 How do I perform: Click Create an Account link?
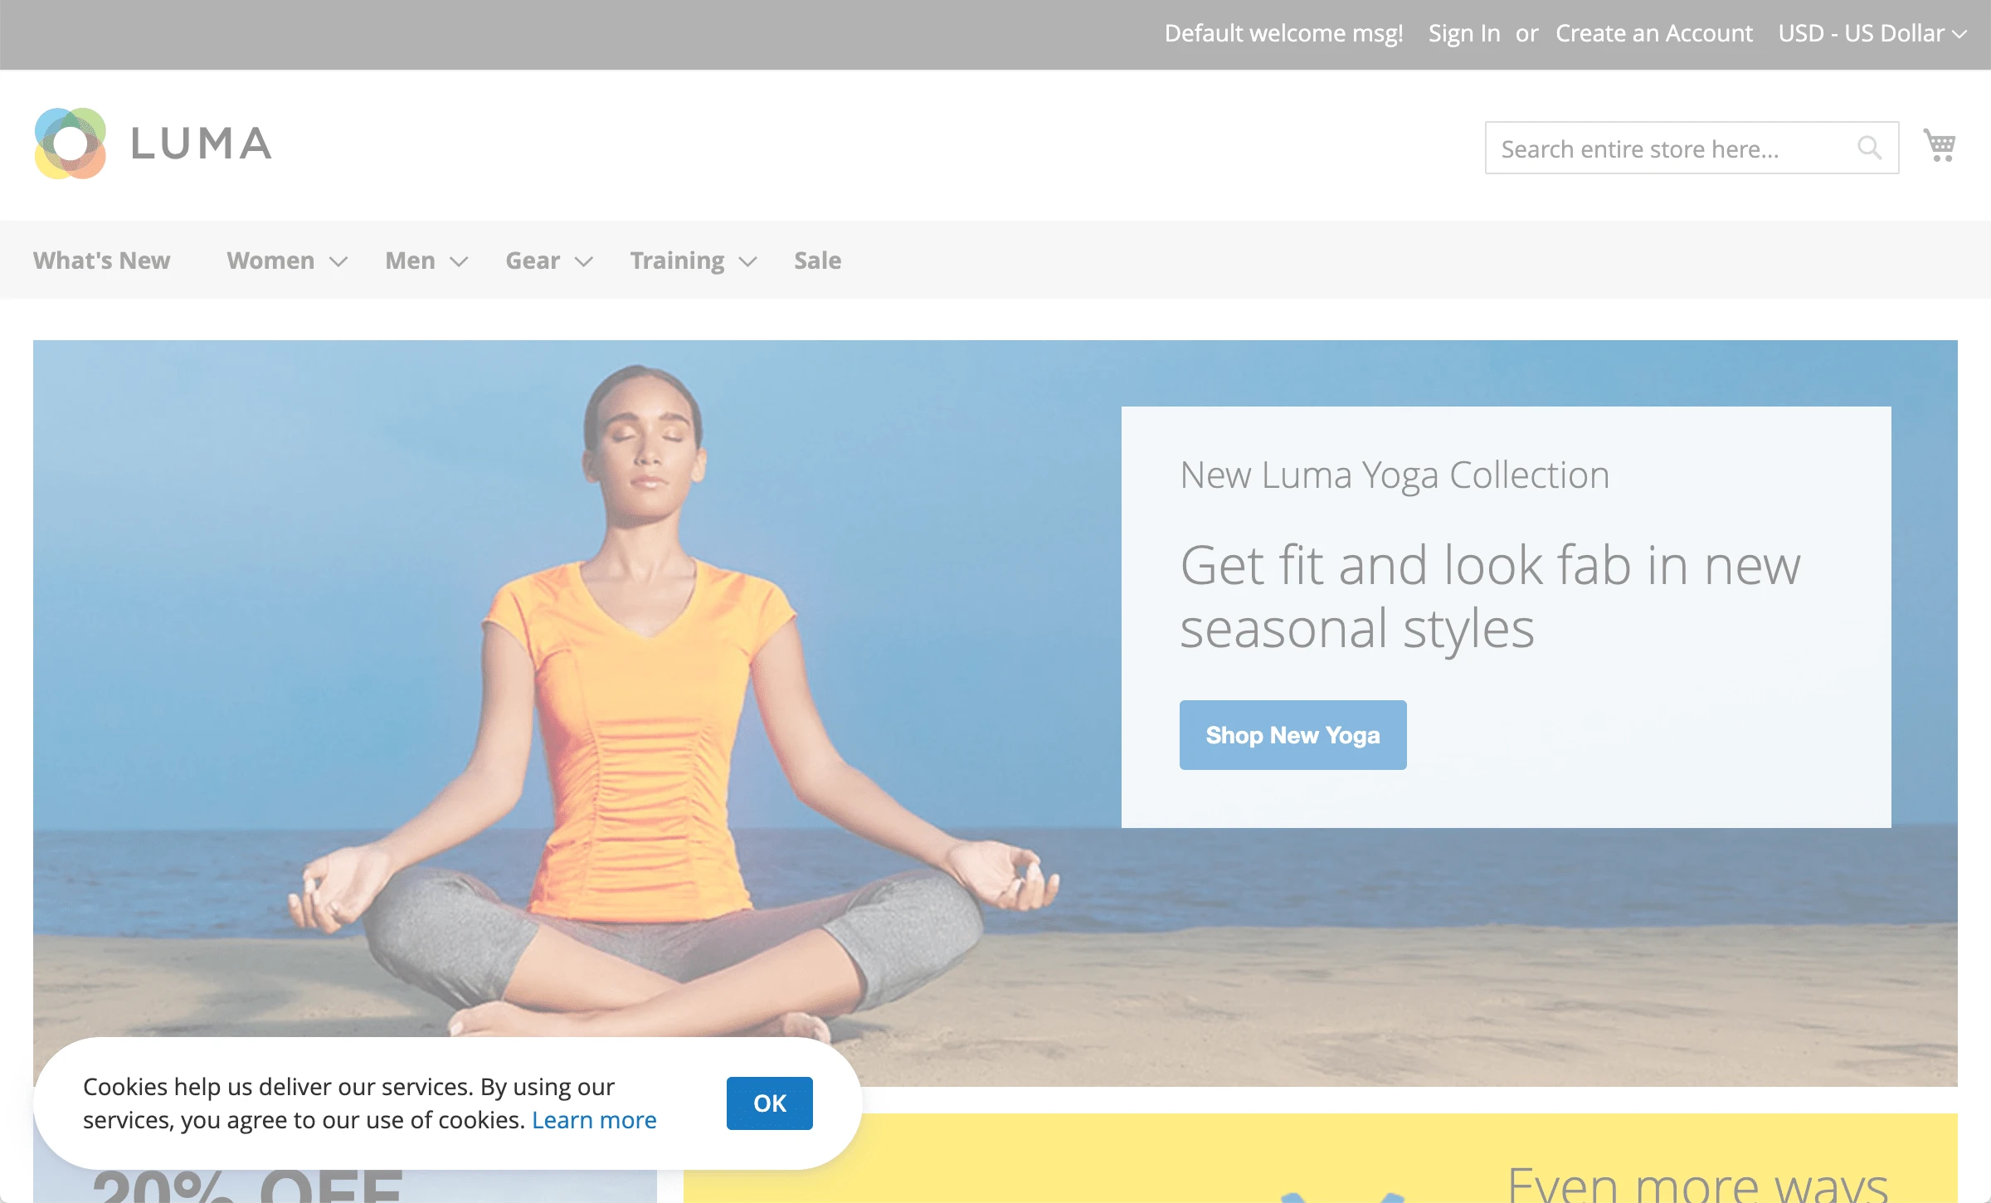click(1653, 33)
